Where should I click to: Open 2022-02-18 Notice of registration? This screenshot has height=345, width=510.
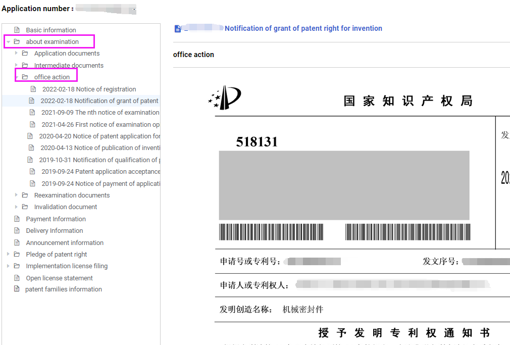[x=89, y=89]
